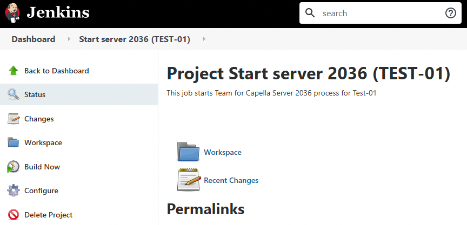Screen dimensions: 467x225
Task: Select Status in the side menu
Action: pyautogui.click(x=35, y=94)
